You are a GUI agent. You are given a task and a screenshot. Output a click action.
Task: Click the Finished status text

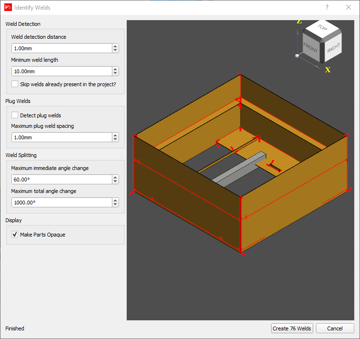click(x=15, y=328)
